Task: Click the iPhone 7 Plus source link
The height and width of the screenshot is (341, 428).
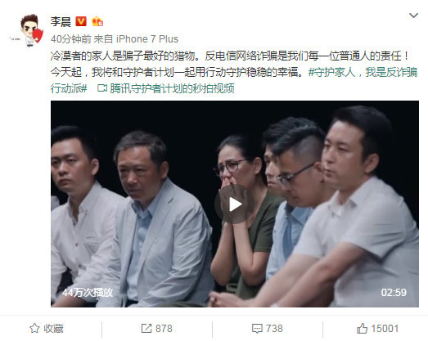Action: click(147, 39)
